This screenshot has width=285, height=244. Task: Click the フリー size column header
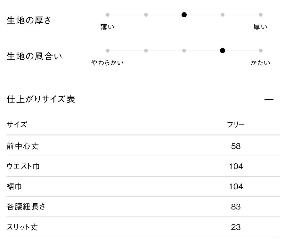[x=236, y=125]
